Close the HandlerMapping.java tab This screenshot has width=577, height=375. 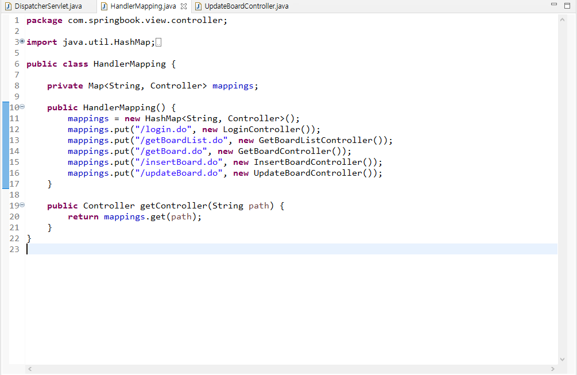click(184, 6)
